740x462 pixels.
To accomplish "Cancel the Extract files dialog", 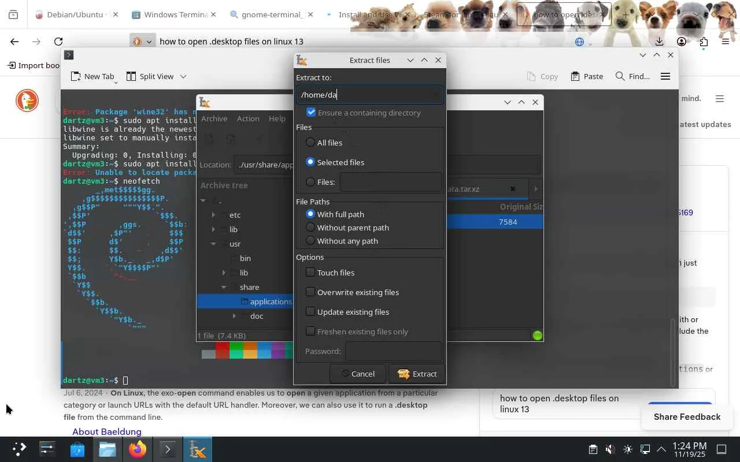I will (358, 374).
